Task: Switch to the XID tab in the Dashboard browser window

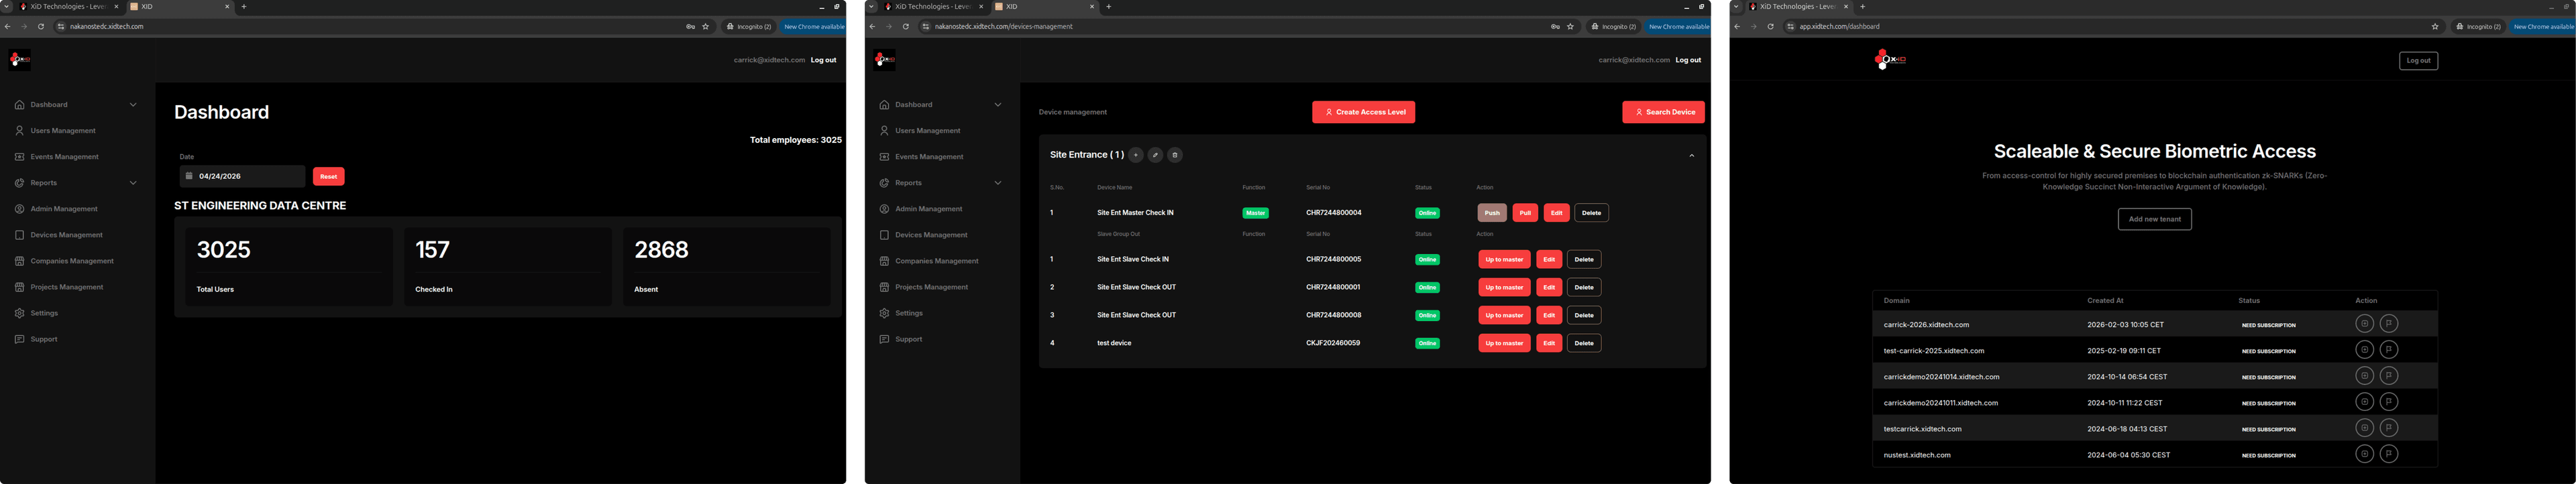Action: [x=179, y=7]
